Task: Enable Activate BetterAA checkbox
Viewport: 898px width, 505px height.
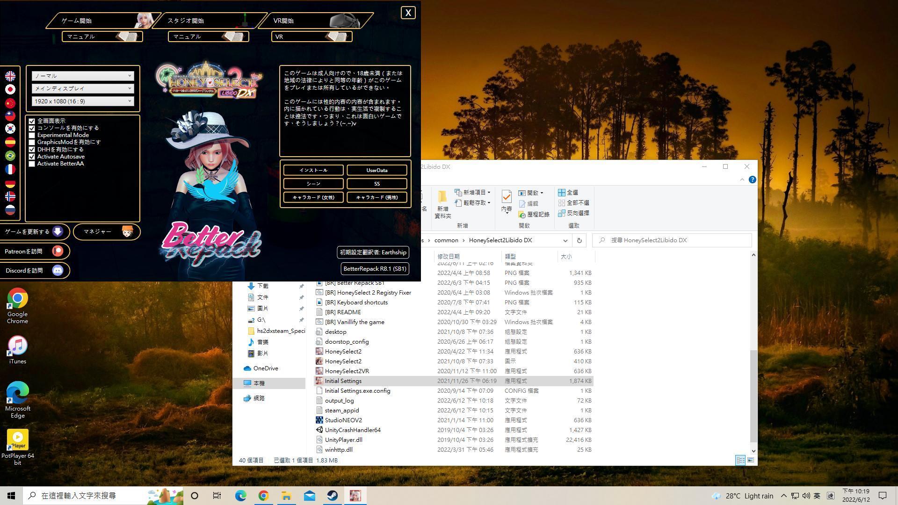Action: [x=32, y=164]
